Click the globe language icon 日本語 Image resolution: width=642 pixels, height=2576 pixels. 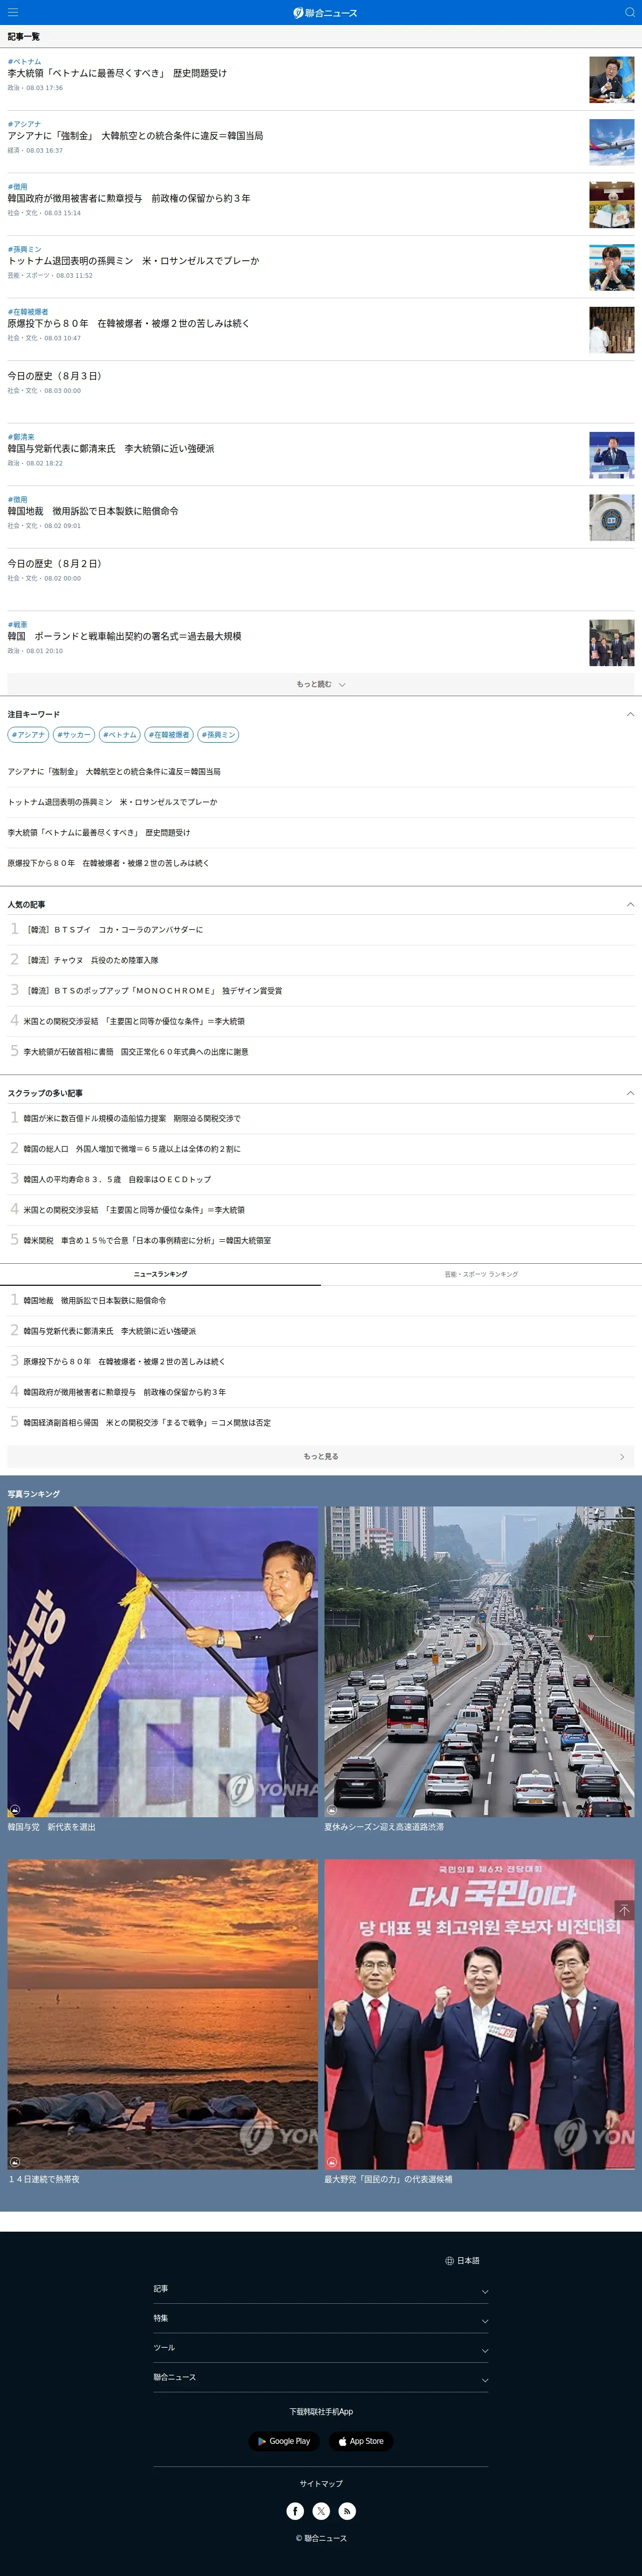(462, 2260)
